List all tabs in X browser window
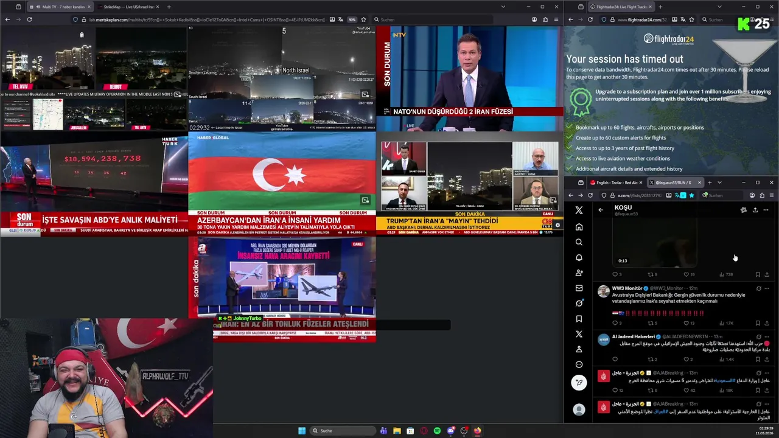 point(719,182)
